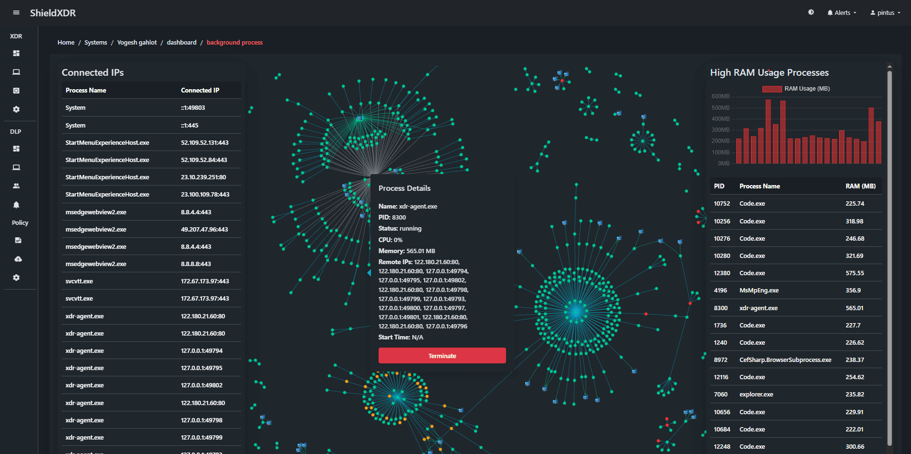Toggle the dark/light theme brightness icon
Viewport: 911px width, 454px height.
[x=811, y=12]
